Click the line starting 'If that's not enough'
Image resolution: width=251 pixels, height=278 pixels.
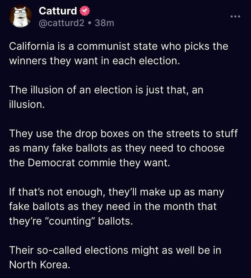click(117, 192)
